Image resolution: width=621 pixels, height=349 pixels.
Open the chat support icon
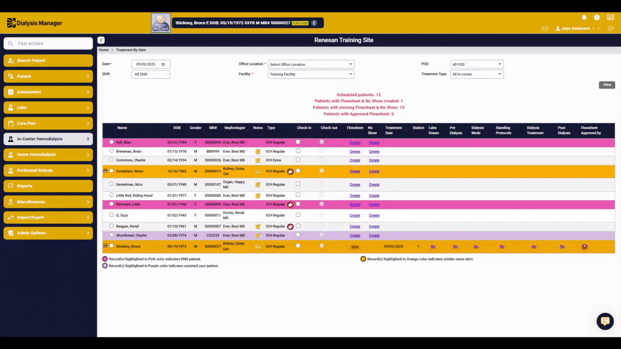pyautogui.click(x=605, y=321)
